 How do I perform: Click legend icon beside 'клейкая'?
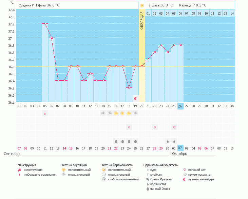click(x=148, y=175)
